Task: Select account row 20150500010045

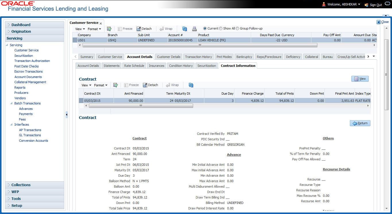Action: 225,40
